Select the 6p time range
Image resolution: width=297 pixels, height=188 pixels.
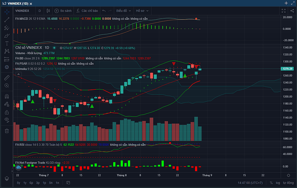point(31,183)
